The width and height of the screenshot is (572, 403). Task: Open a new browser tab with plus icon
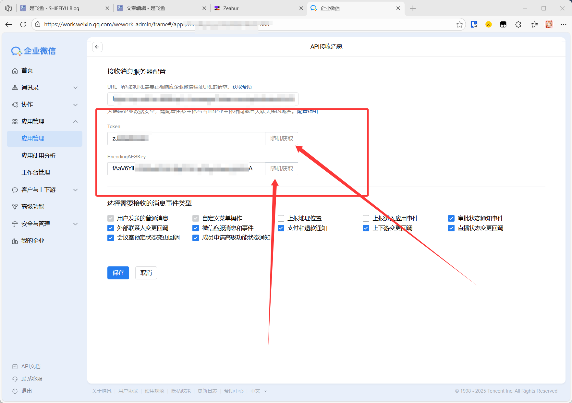click(x=413, y=8)
